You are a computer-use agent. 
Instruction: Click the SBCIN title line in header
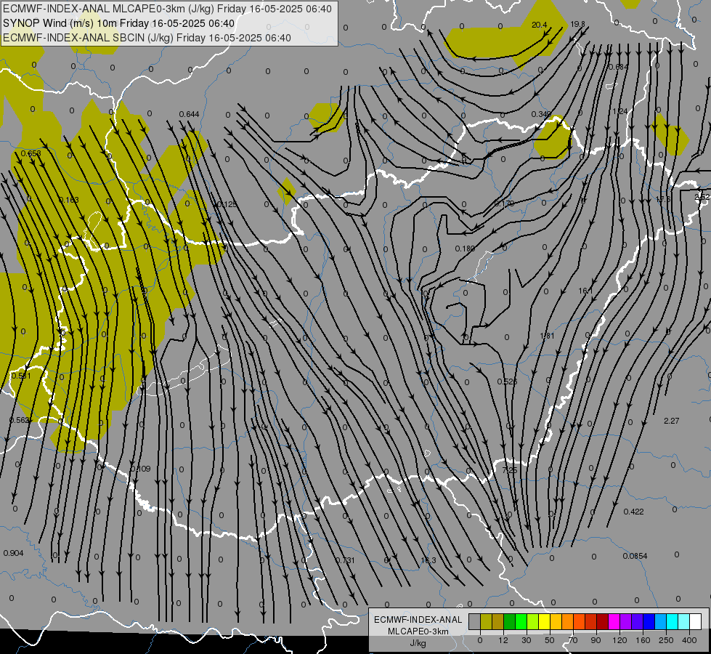pyautogui.click(x=147, y=38)
